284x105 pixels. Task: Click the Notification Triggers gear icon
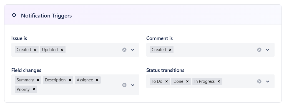coord(14,15)
